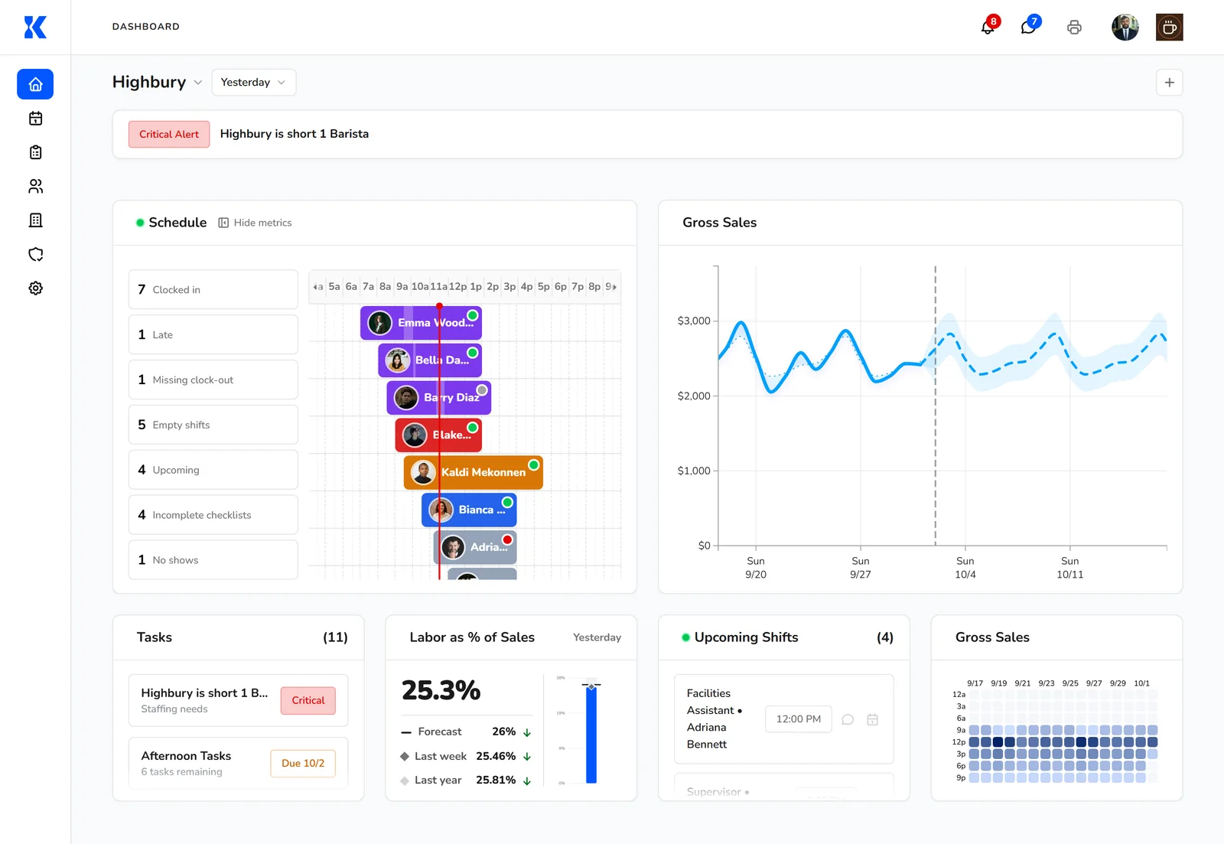Select the 5 Empty shifts metric
The height and width of the screenshot is (844, 1224).
(x=213, y=425)
